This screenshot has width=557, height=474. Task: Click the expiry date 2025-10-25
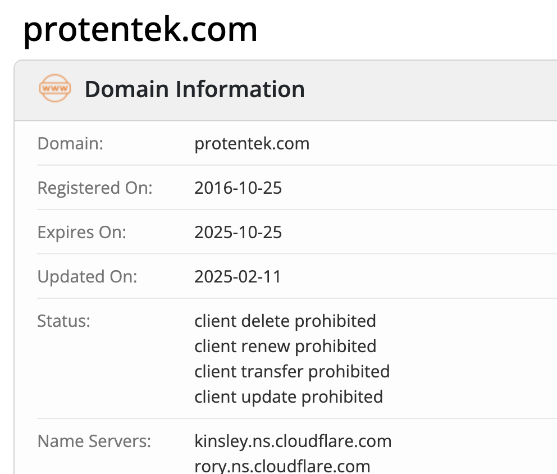[x=238, y=232]
